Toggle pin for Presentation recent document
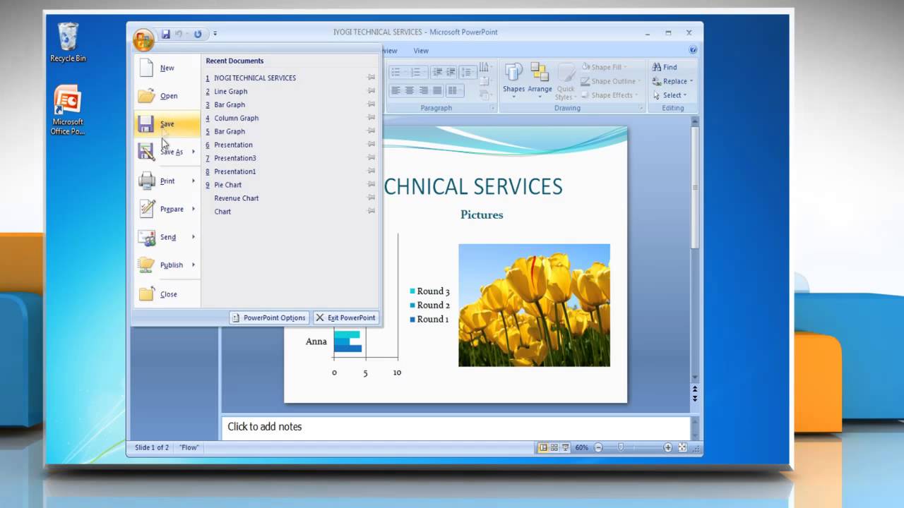Viewport: 904px width, 508px height. tap(371, 145)
